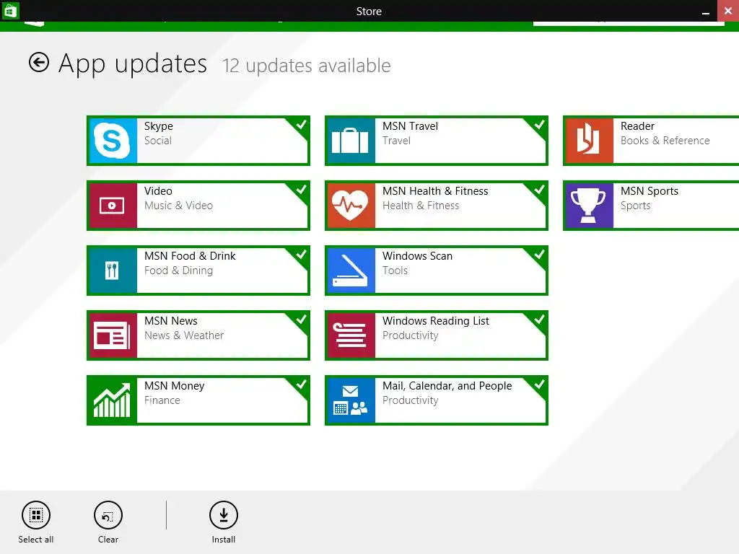This screenshot has width=739, height=554.
Task: Click the "MSN Money" app name
Action: pos(175,386)
